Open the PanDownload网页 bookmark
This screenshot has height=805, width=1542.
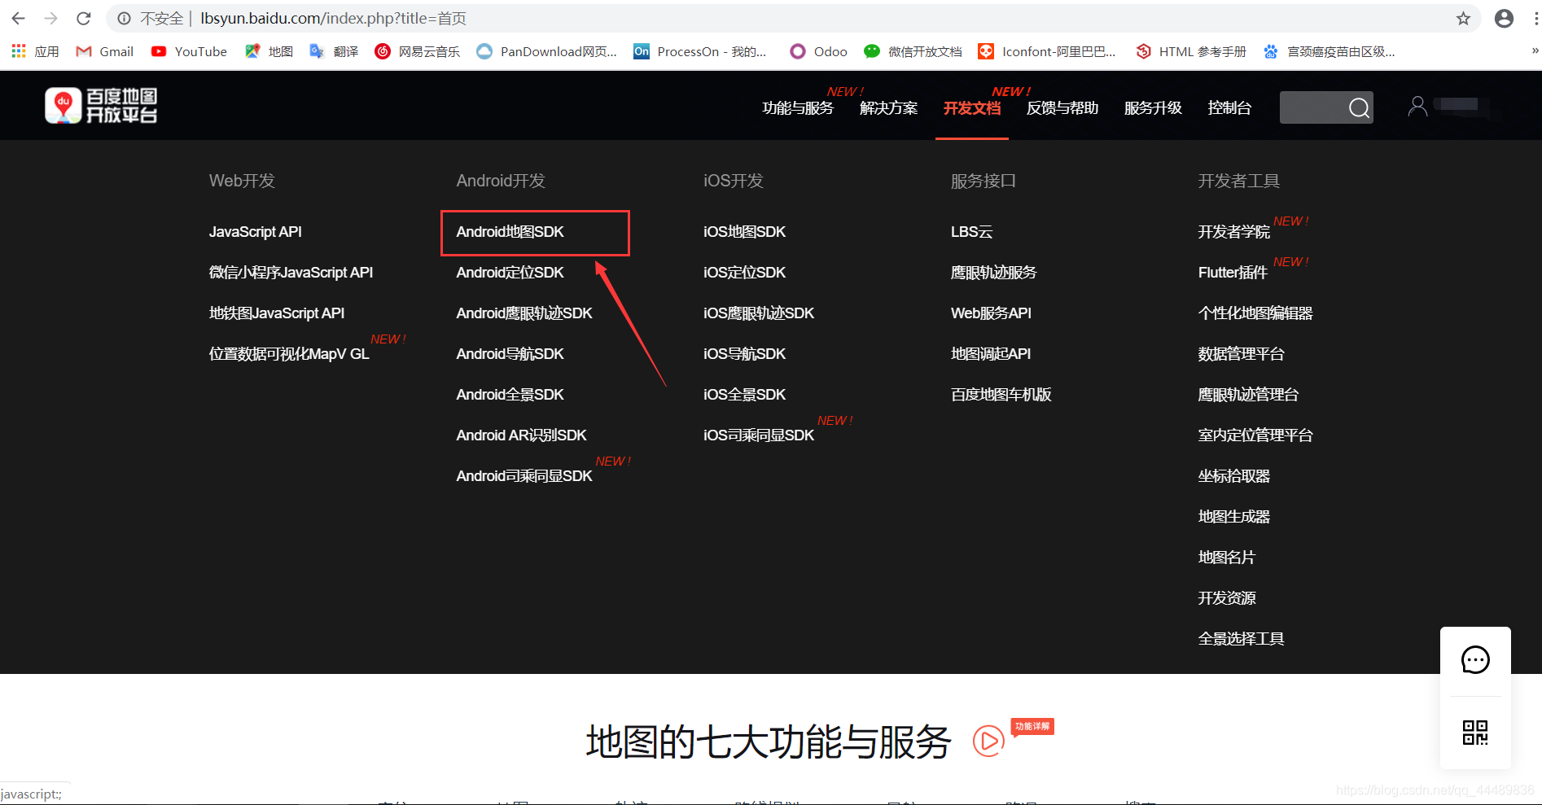tap(546, 51)
